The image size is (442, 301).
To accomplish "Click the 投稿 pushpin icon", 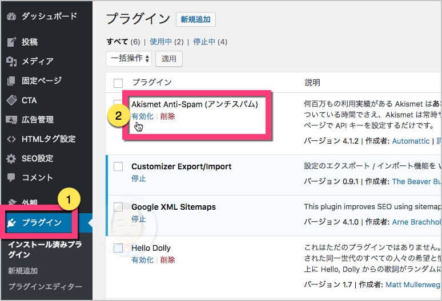I will point(11,42).
